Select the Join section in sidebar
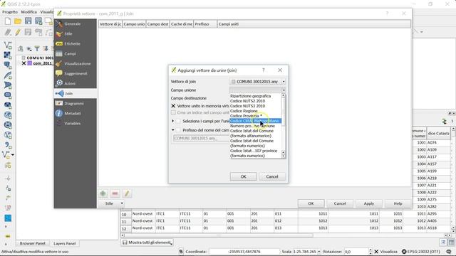 [x=76, y=93]
